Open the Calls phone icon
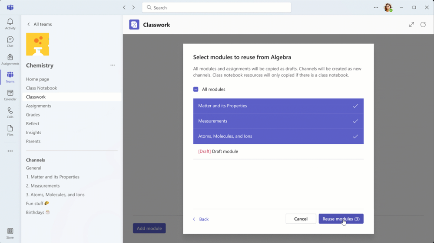Viewport: 434px width, 243px height. tap(10, 110)
